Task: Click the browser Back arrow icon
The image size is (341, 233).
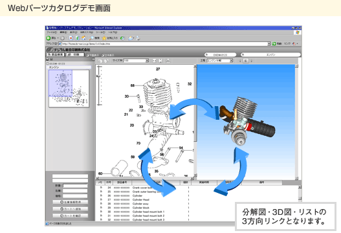Action: 49,38
